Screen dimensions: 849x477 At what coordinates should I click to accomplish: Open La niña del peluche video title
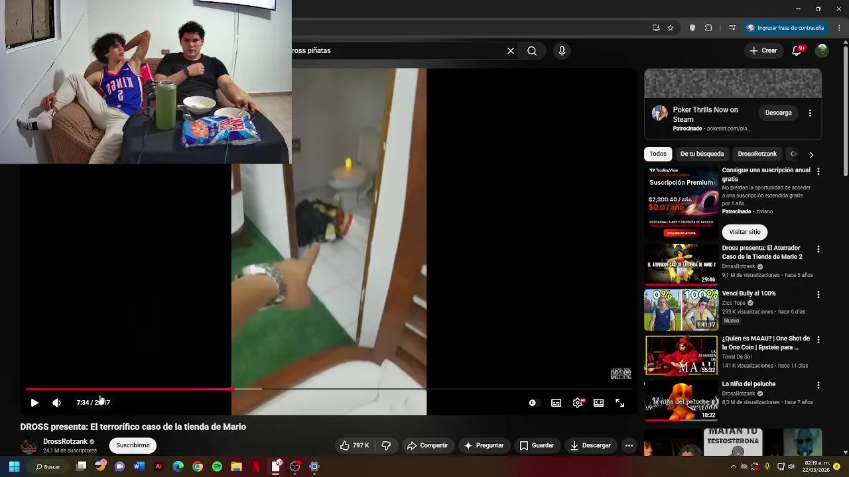click(x=748, y=384)
